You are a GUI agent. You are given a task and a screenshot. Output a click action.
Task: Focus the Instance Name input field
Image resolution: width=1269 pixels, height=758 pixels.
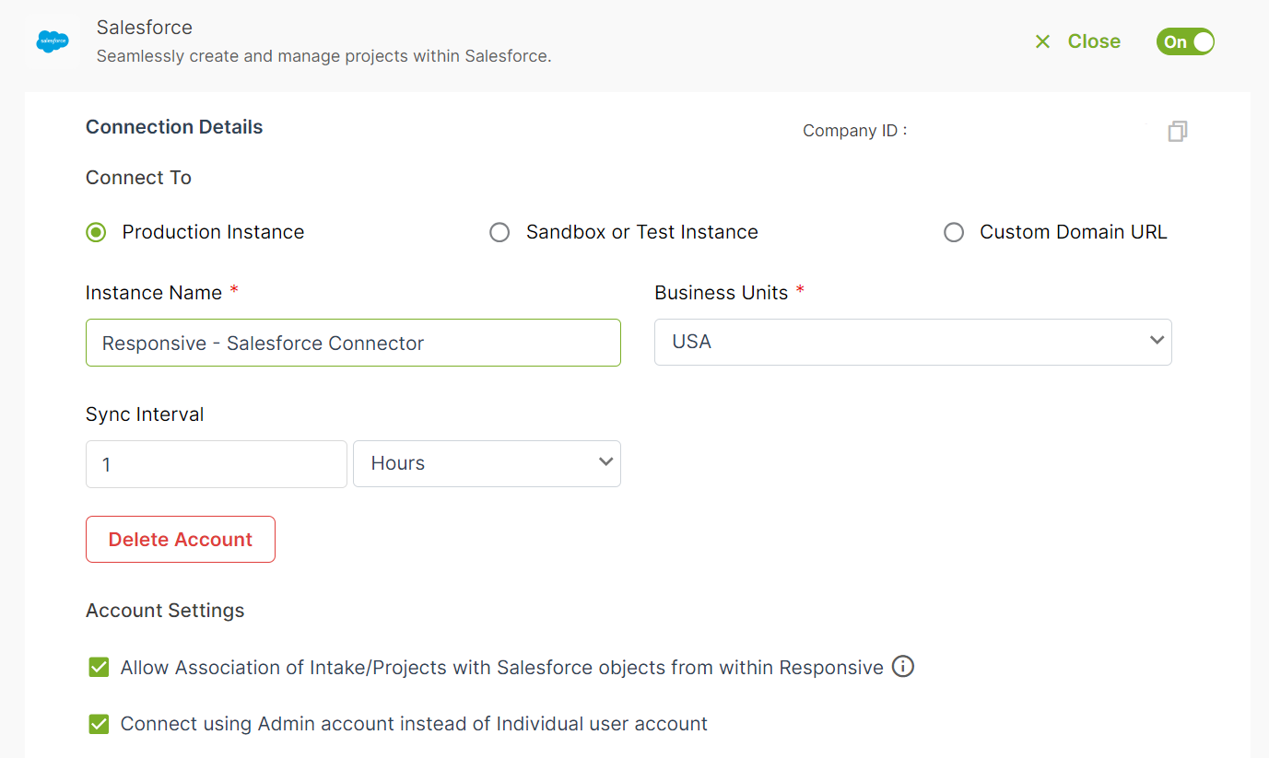click(x=353, y=343)
